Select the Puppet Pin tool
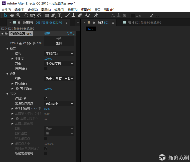This screenshot has width=190, height=162. pyautogui.click(x=96, y=15)
